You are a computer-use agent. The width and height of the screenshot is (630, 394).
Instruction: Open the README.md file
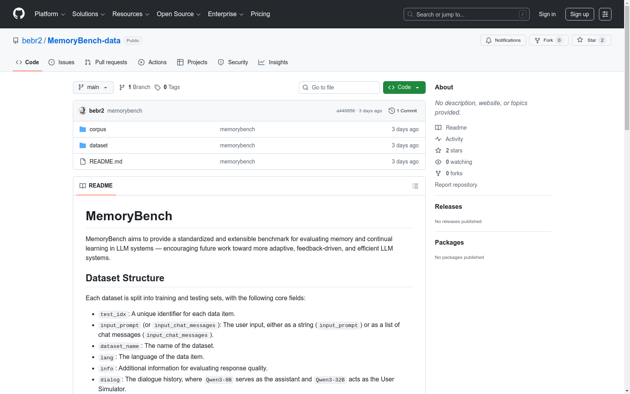point(106,162)
